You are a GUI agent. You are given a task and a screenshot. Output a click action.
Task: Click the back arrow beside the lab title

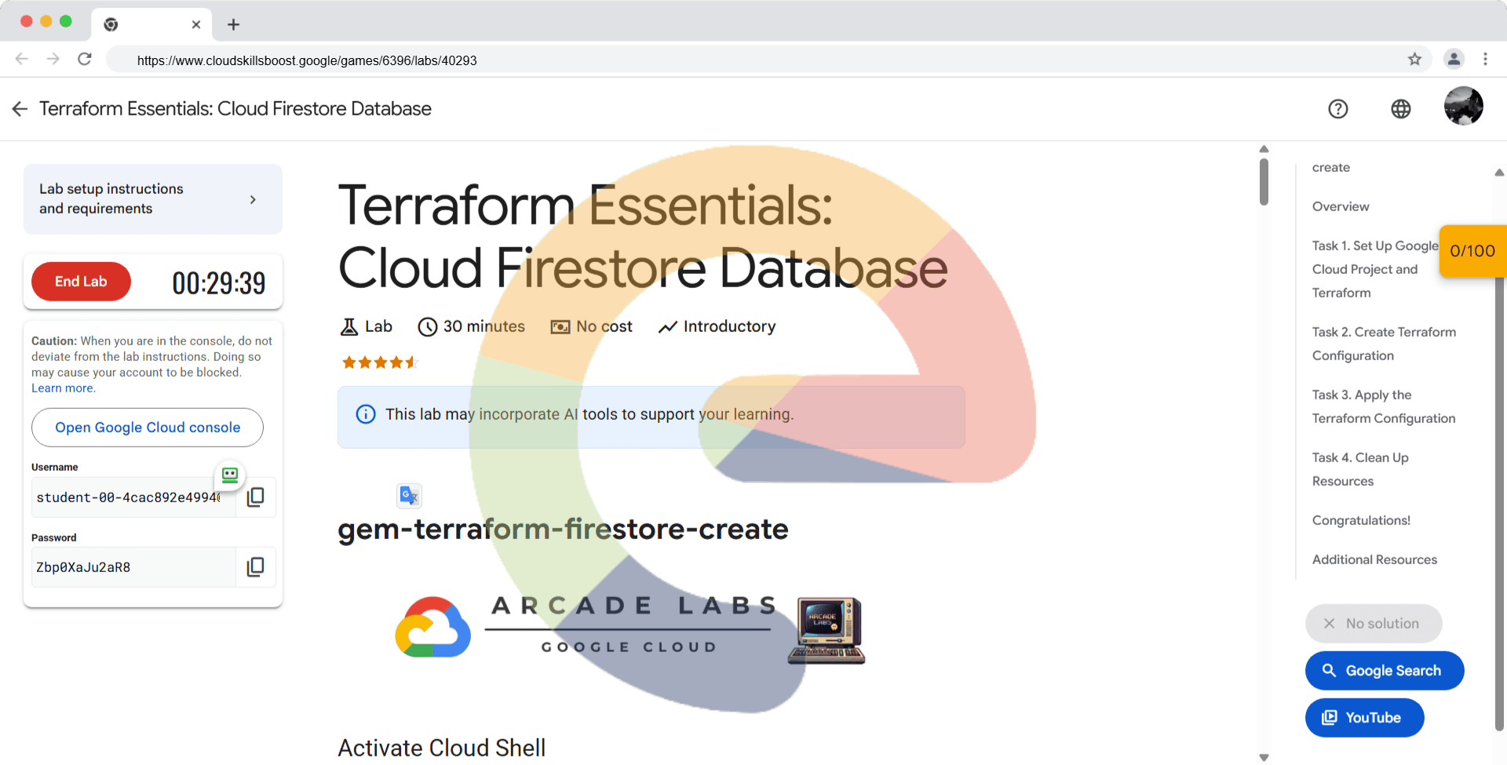click(20, 109)
